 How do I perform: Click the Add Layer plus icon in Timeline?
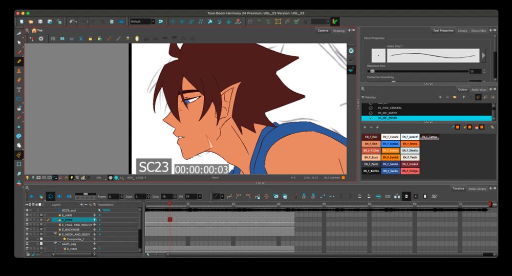click(x=81, y=205)
